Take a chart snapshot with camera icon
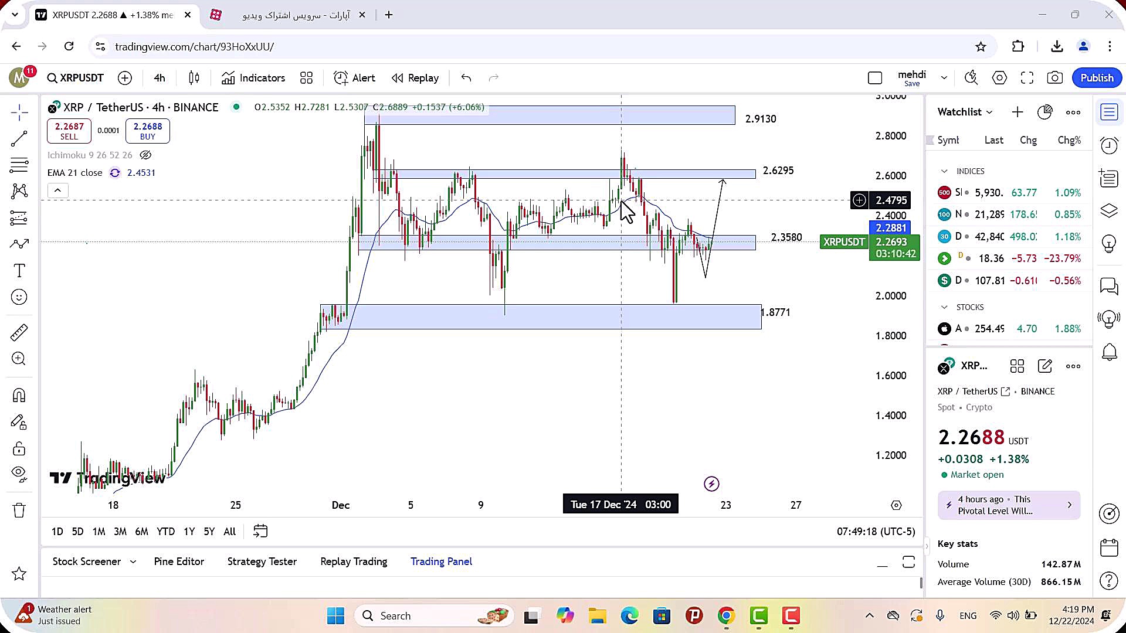 (x=1054, y=78)
